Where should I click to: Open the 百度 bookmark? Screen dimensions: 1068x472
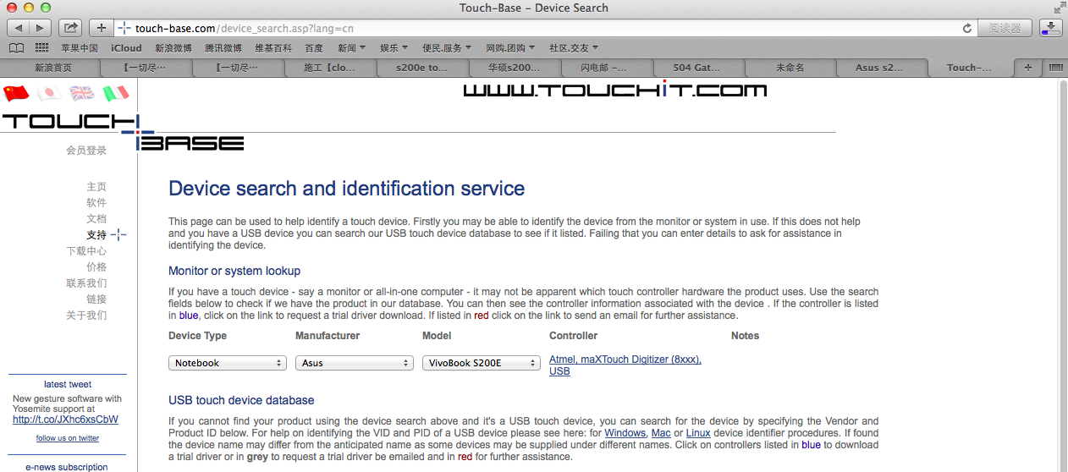click(x=314, y=48)
